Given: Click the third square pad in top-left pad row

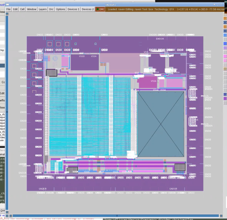Looking at the screenshot, I should [67, 44].
